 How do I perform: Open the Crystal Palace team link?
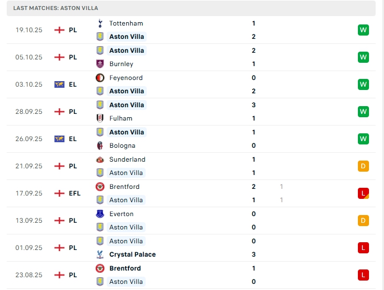click(x=132, y=254)
